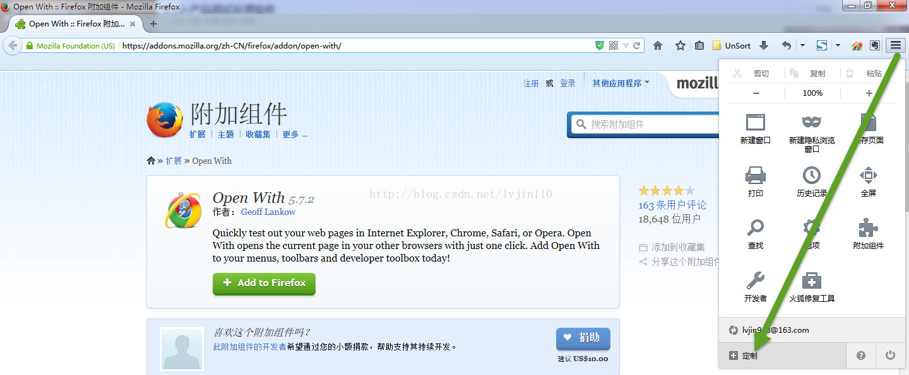Click 登录 (Log in) link
Image resolution: width=909 pixels, height=375 pixels.
(567, 83)
